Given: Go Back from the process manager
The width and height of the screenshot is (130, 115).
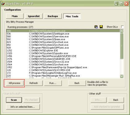Looking at the screenshot, I should [77, 83].
